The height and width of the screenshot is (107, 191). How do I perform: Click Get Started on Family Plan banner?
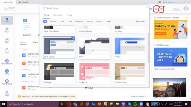[x=161, y=34]
